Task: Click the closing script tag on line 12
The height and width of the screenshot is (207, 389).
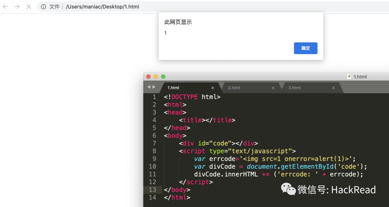Action: coord(196,182)
